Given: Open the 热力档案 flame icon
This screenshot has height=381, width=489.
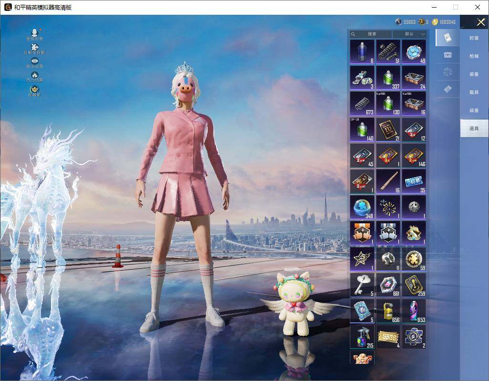Looking at the screenshot, I should [x=35, y=77].
